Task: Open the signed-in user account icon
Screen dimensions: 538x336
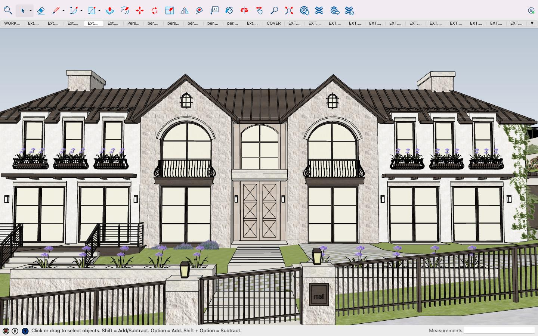Action: pyautogui.click(x=531, y=10)
